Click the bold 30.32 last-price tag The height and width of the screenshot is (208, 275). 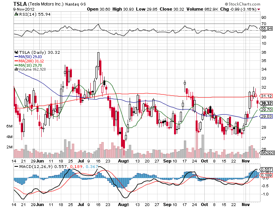coord(266,103)
